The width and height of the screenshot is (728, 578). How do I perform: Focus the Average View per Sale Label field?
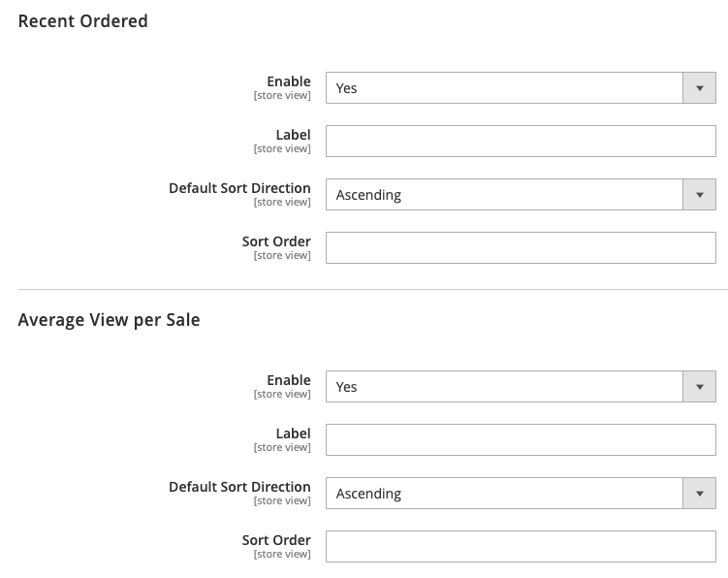[521, 440]
